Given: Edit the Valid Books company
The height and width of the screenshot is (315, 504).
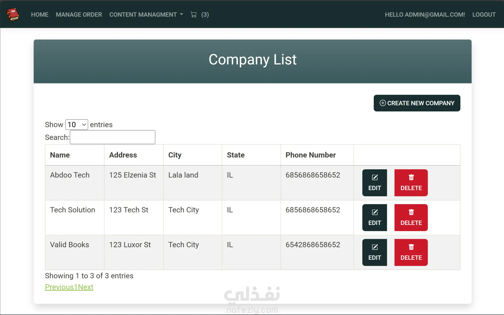Looking at the screenshot, I should coord(374,252).
